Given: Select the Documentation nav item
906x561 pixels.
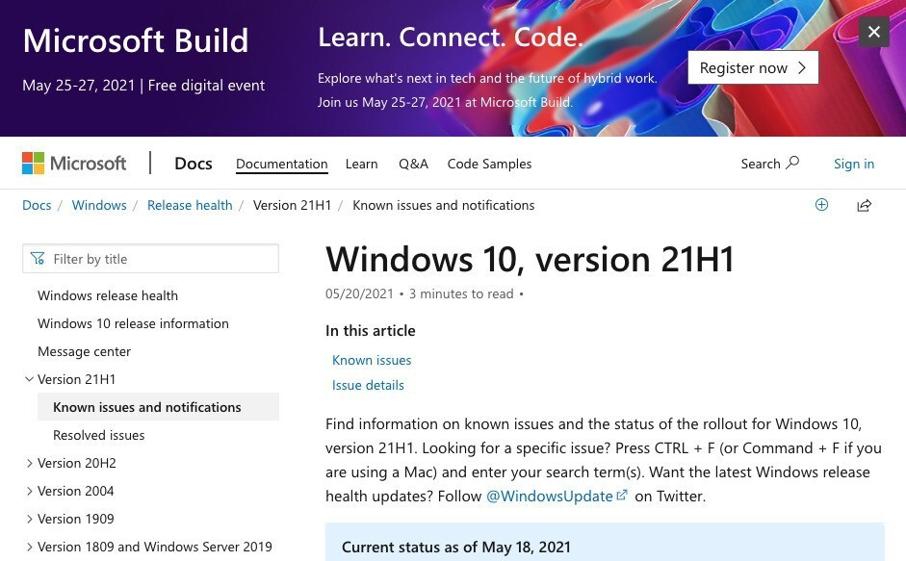Looking at the screenshot, I should click(282, 165).
